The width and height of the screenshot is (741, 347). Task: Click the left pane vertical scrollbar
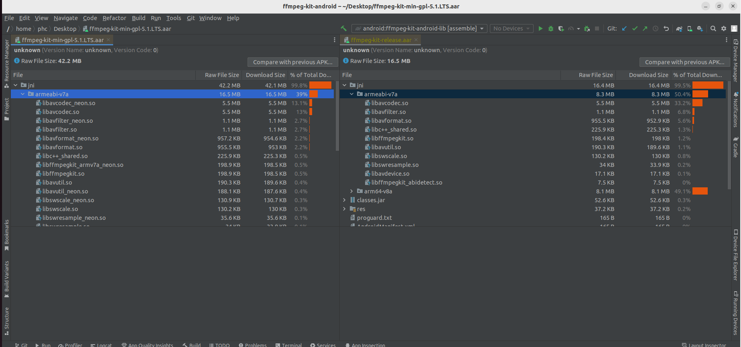tap(337, 116)
